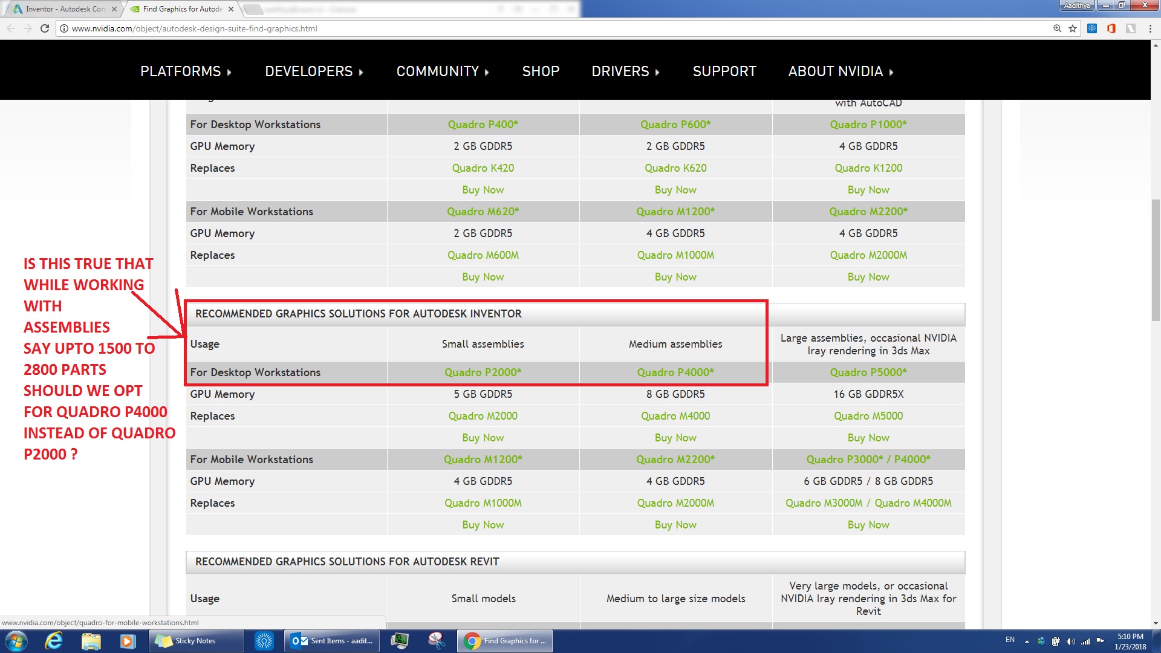
Task: View site information icon in address bar
Action: [x=64, y=28]
